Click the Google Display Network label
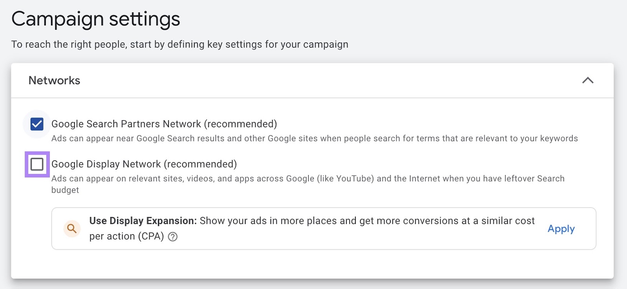The width and height of the screenshot is (627, 289). 144,164
